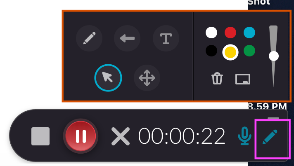Viewport: 294px width, 166px height.
Task: Pick the green color swatch
Action: [249, 51]
